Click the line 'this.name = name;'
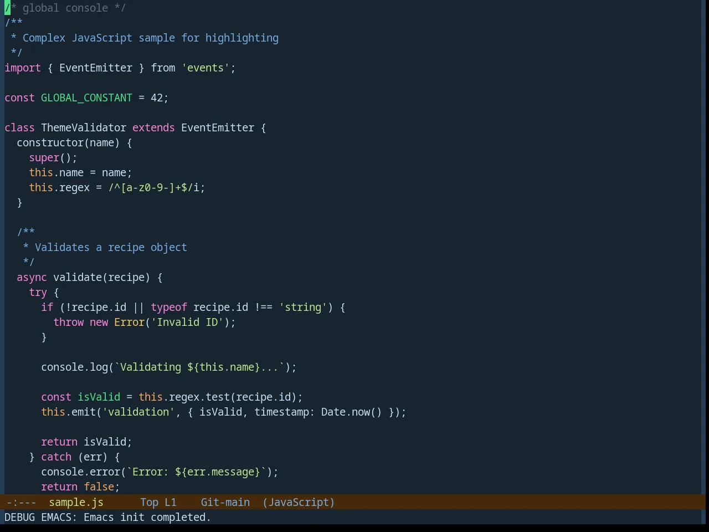Screen dimensions: 709x532 tap(80, 172)
